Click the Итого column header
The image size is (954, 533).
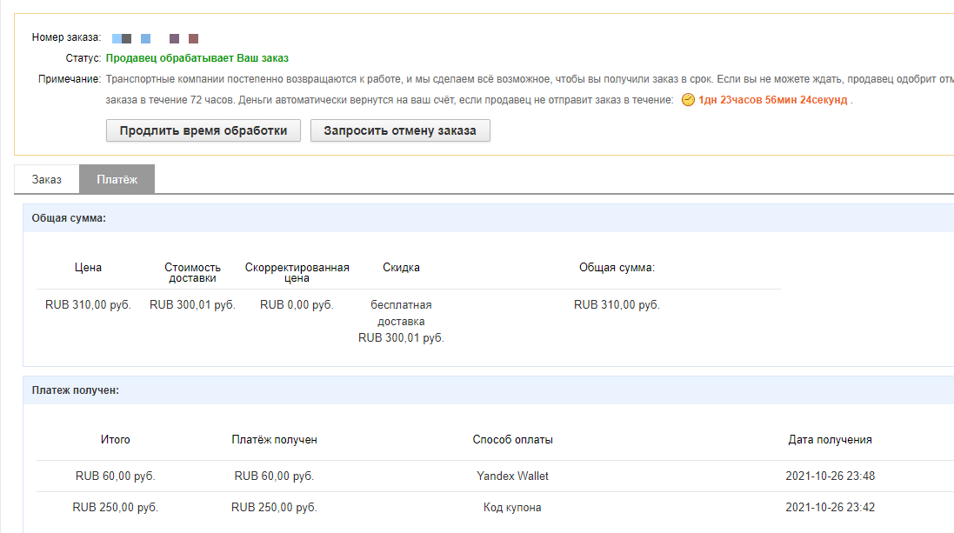116,439
